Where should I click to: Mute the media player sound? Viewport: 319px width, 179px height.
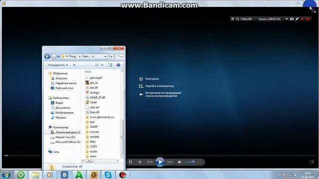[x=179, y=162]
